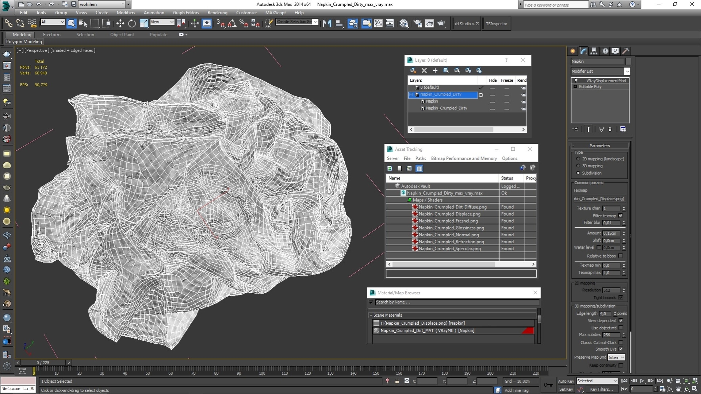701x394 pixels.
Task: Select Subdivision displacement type
Action: coord(578,173)
